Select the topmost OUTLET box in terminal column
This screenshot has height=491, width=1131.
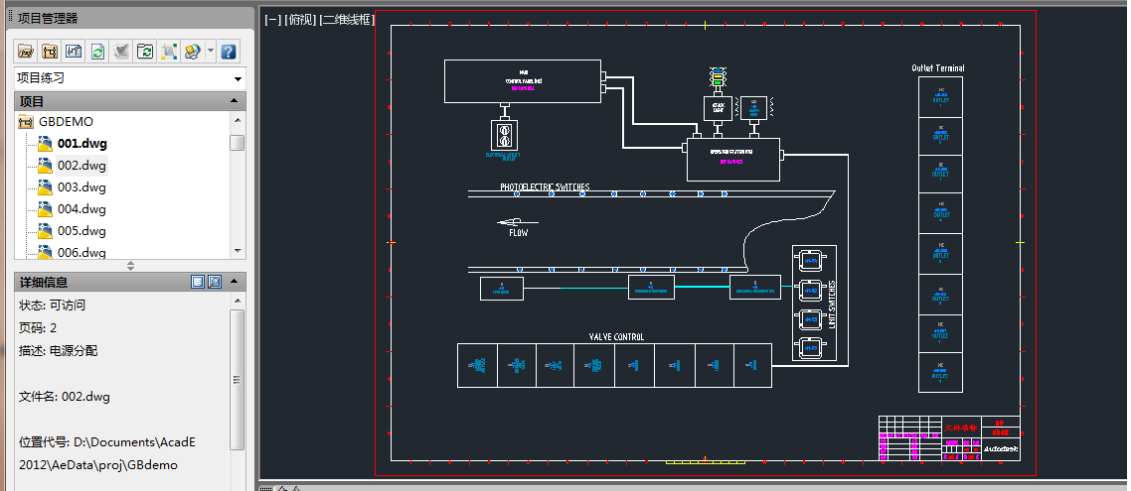click(x=940, y=96)
